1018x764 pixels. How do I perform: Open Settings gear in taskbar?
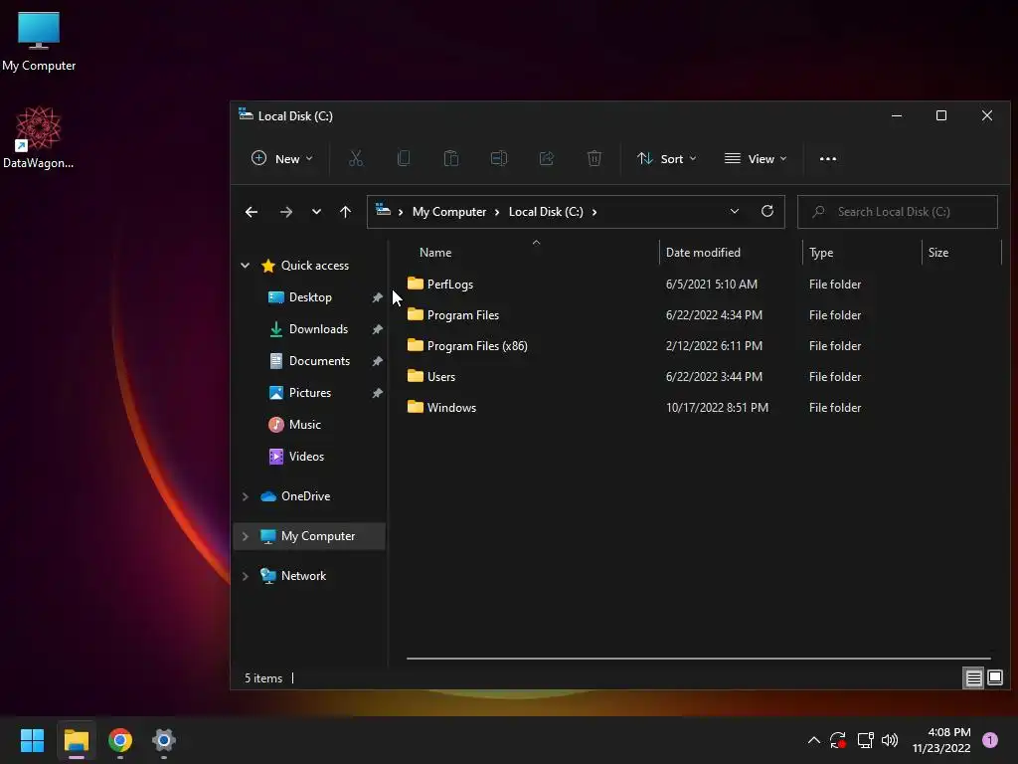[x=164, y=740]
